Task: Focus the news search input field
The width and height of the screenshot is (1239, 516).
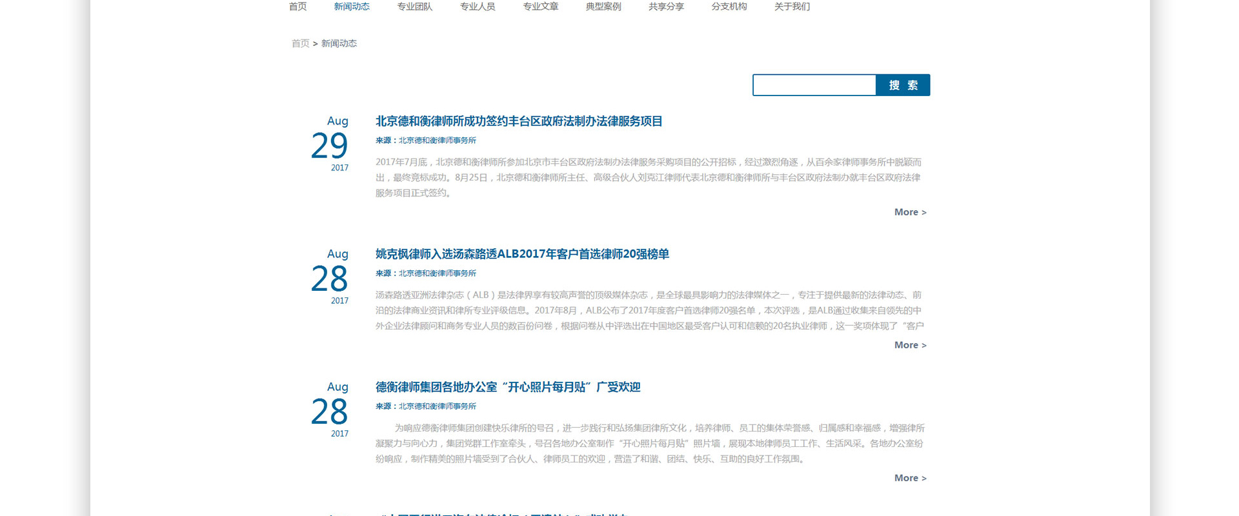Action: point(814,85)
